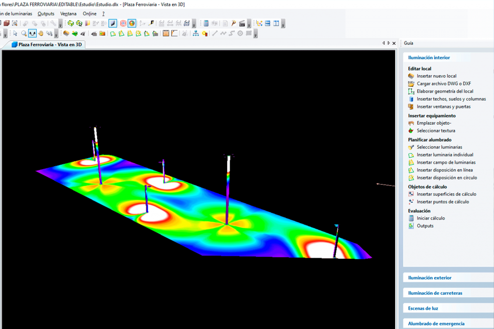The height and width of the screenshot is (329, 494).
Task: Open the toolbar overflow dropdown after DXF icon
Action: click(194, 25)
